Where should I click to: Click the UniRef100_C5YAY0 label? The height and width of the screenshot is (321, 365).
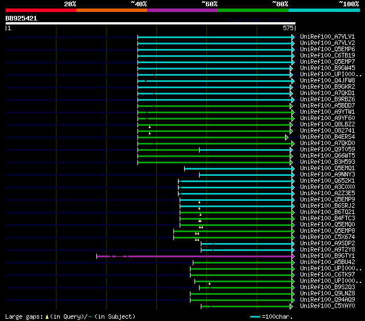pyautogui.click(x=327, y=306)
